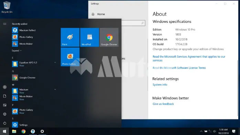
Task: Open Settings from the S section
Action: [20, 125]
